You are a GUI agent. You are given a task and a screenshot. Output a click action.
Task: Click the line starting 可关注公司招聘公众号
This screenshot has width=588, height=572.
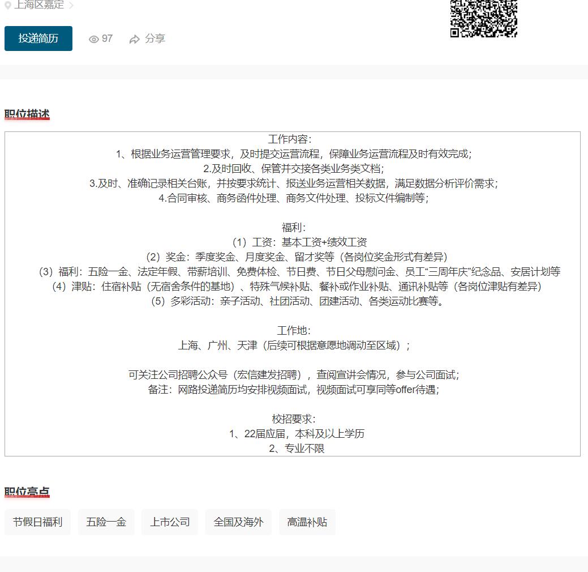pos(294,374)
